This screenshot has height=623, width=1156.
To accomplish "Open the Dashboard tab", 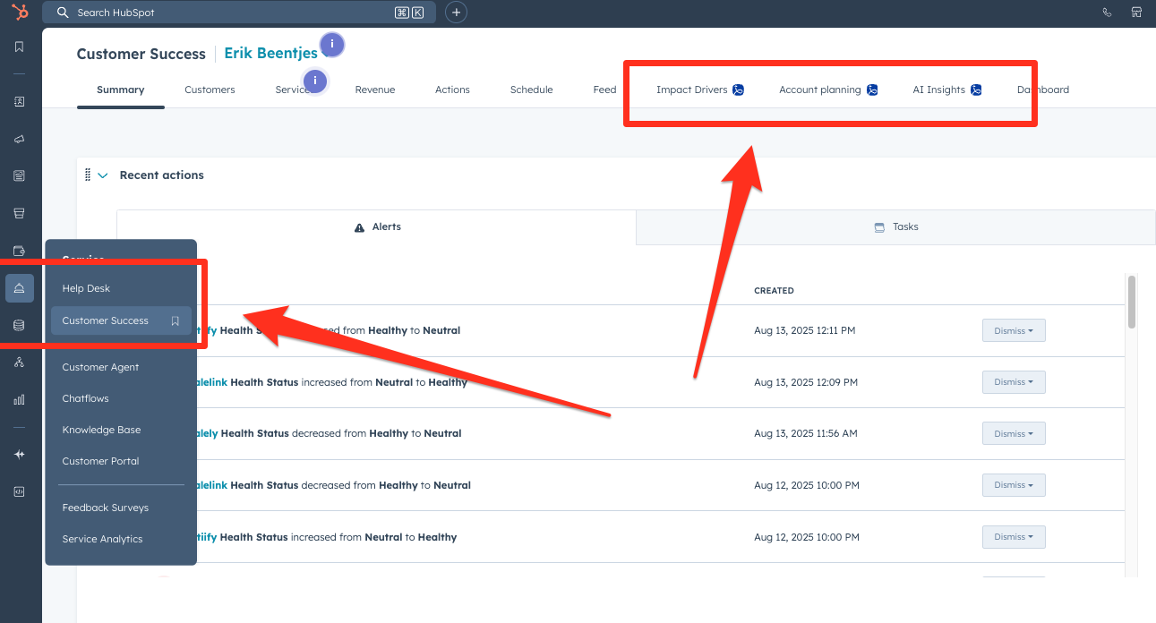I will click(1043, 90).
